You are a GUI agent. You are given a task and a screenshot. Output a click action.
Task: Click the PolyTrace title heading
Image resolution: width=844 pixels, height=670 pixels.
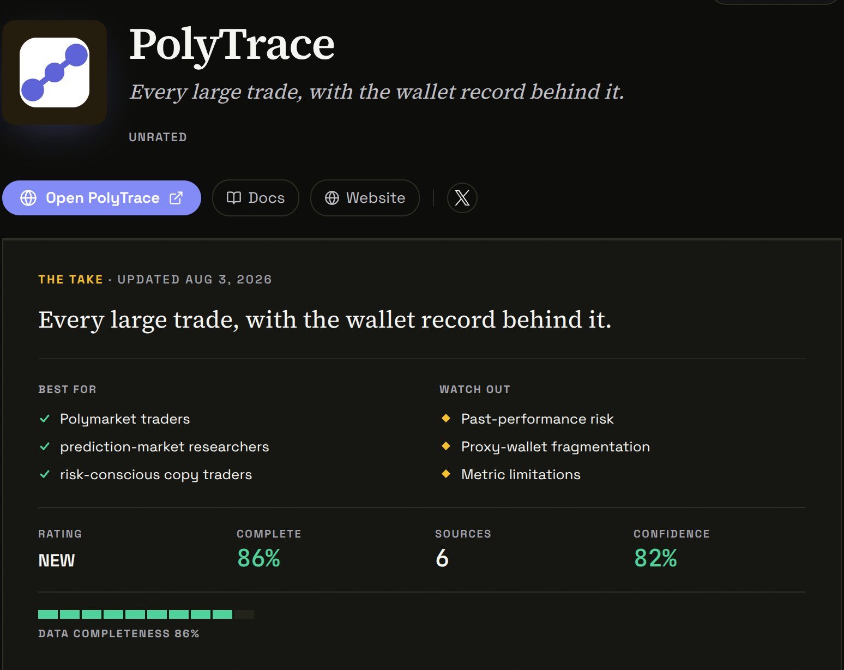[232, 45]
